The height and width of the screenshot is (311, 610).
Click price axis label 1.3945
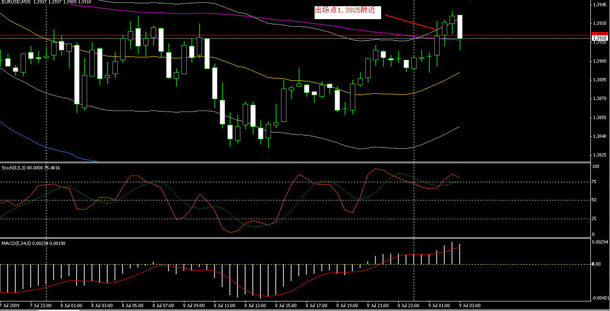coord(600,5)
